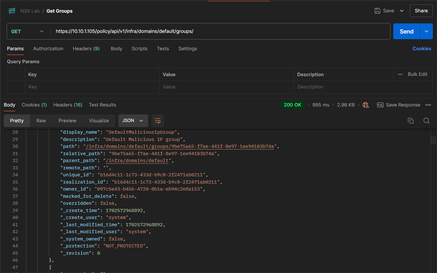The image size is (437, 273).
Task: Open the response Cookies (1) tab
Action: click(x=34, y=105)
